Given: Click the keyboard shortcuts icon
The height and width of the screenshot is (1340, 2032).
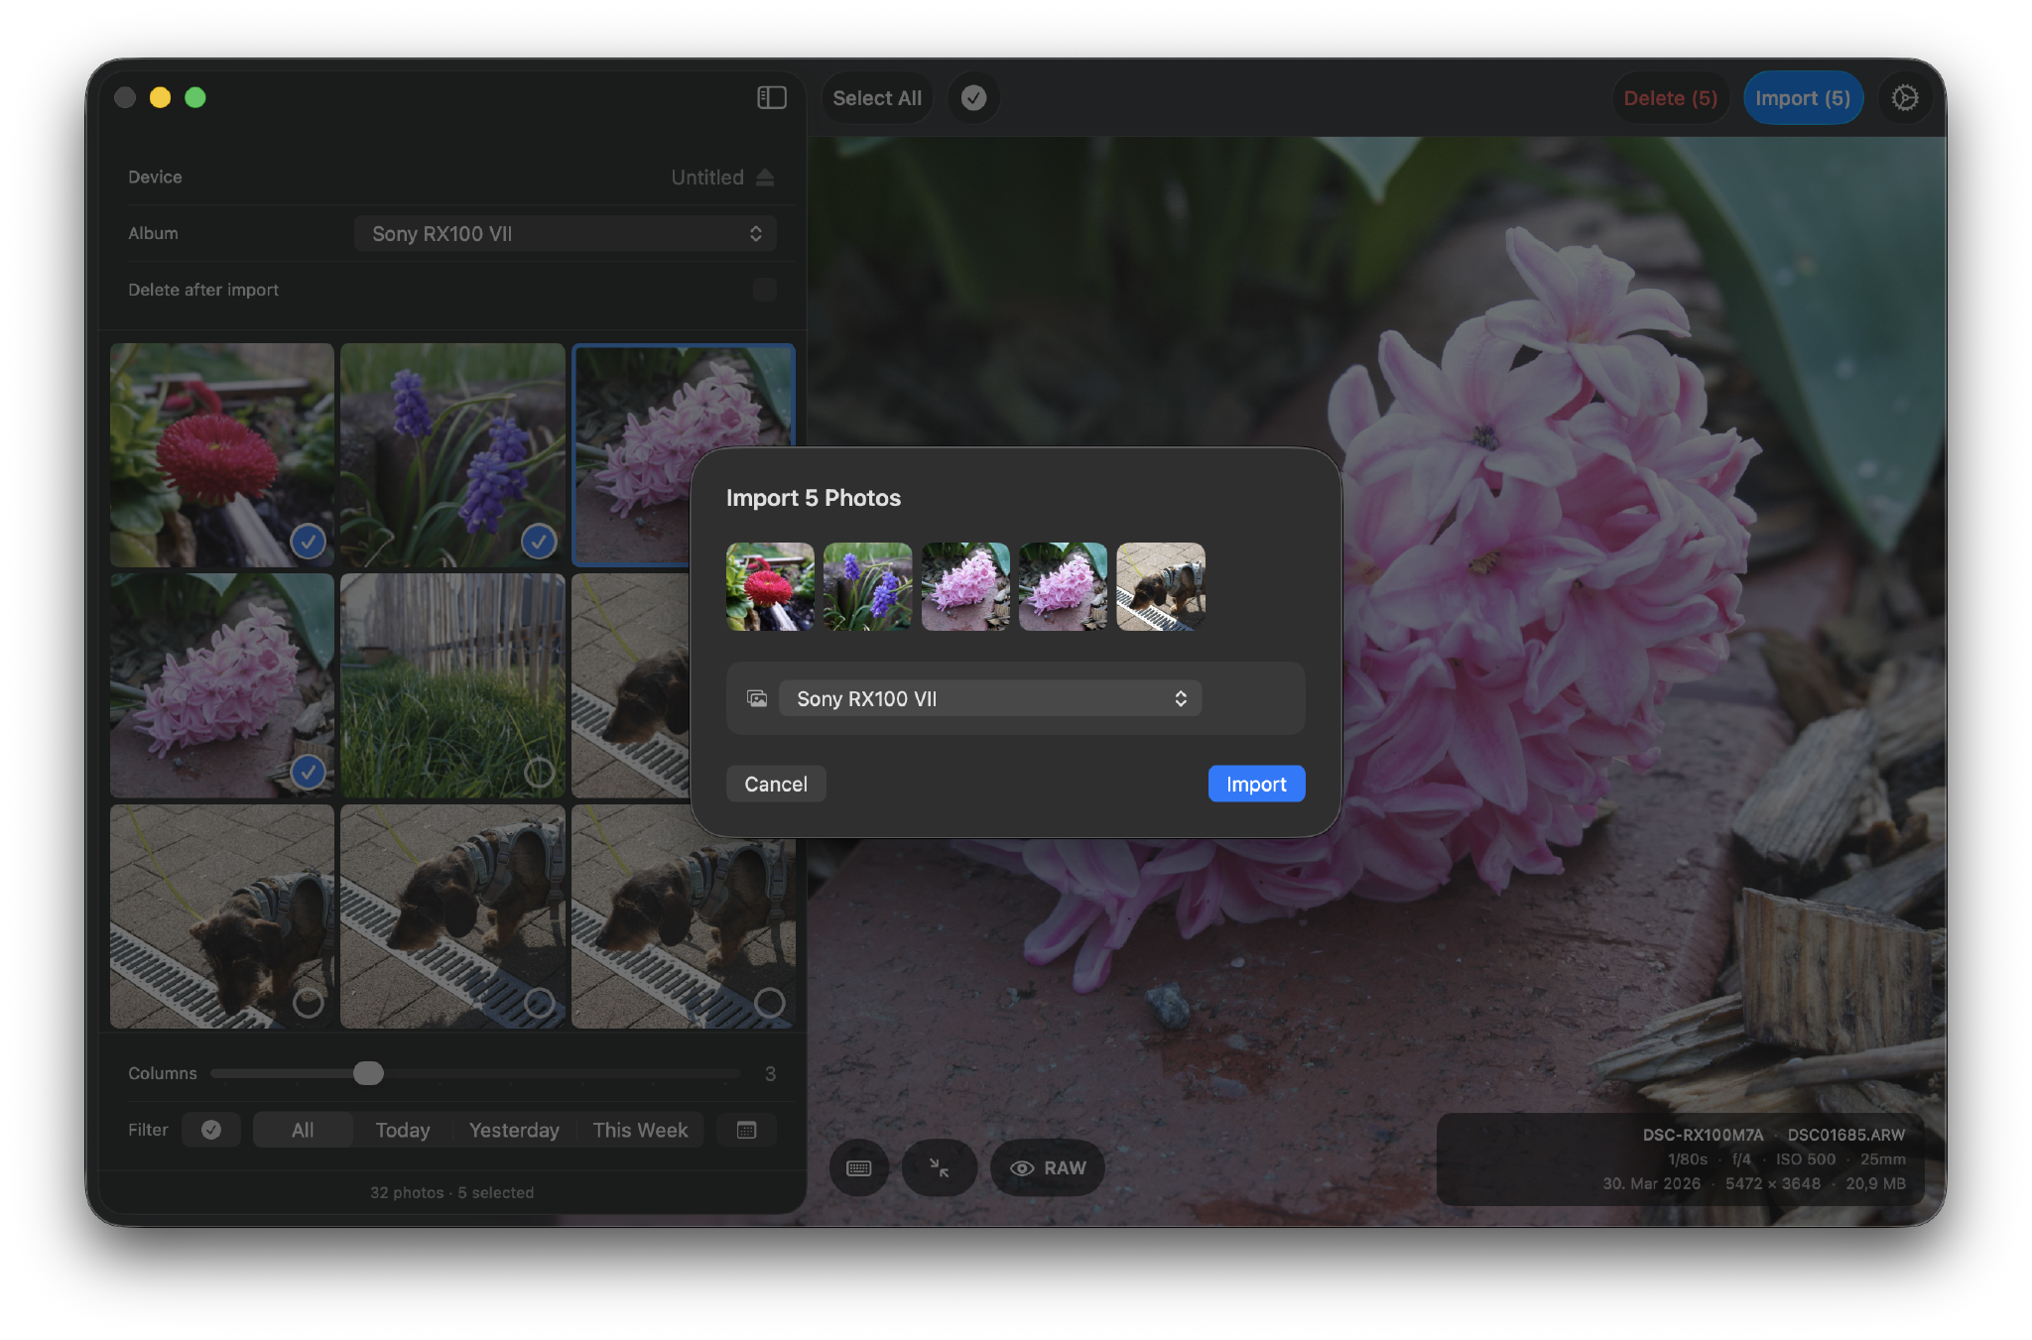Looking at the screenshot, I should click(859, 1167).
